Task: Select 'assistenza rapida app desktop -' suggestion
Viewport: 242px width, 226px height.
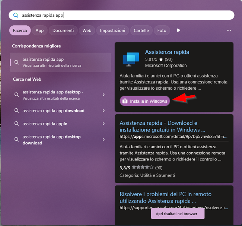Action: click(x=60, y=95)
